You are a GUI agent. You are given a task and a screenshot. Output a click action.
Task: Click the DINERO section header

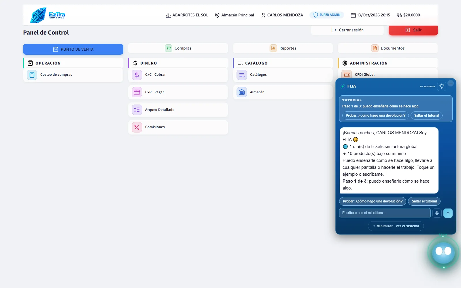(x=178, y=63)
